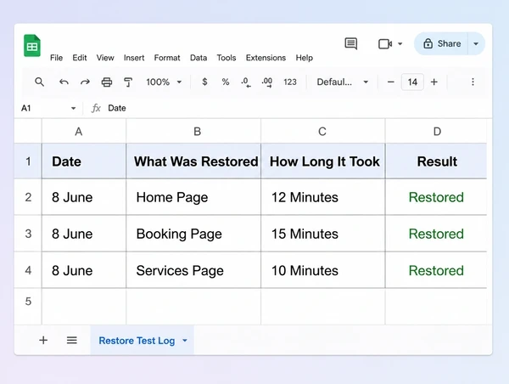Open the View menu
The width and height of the screenshot is (509, 384).
pos(105,58)
